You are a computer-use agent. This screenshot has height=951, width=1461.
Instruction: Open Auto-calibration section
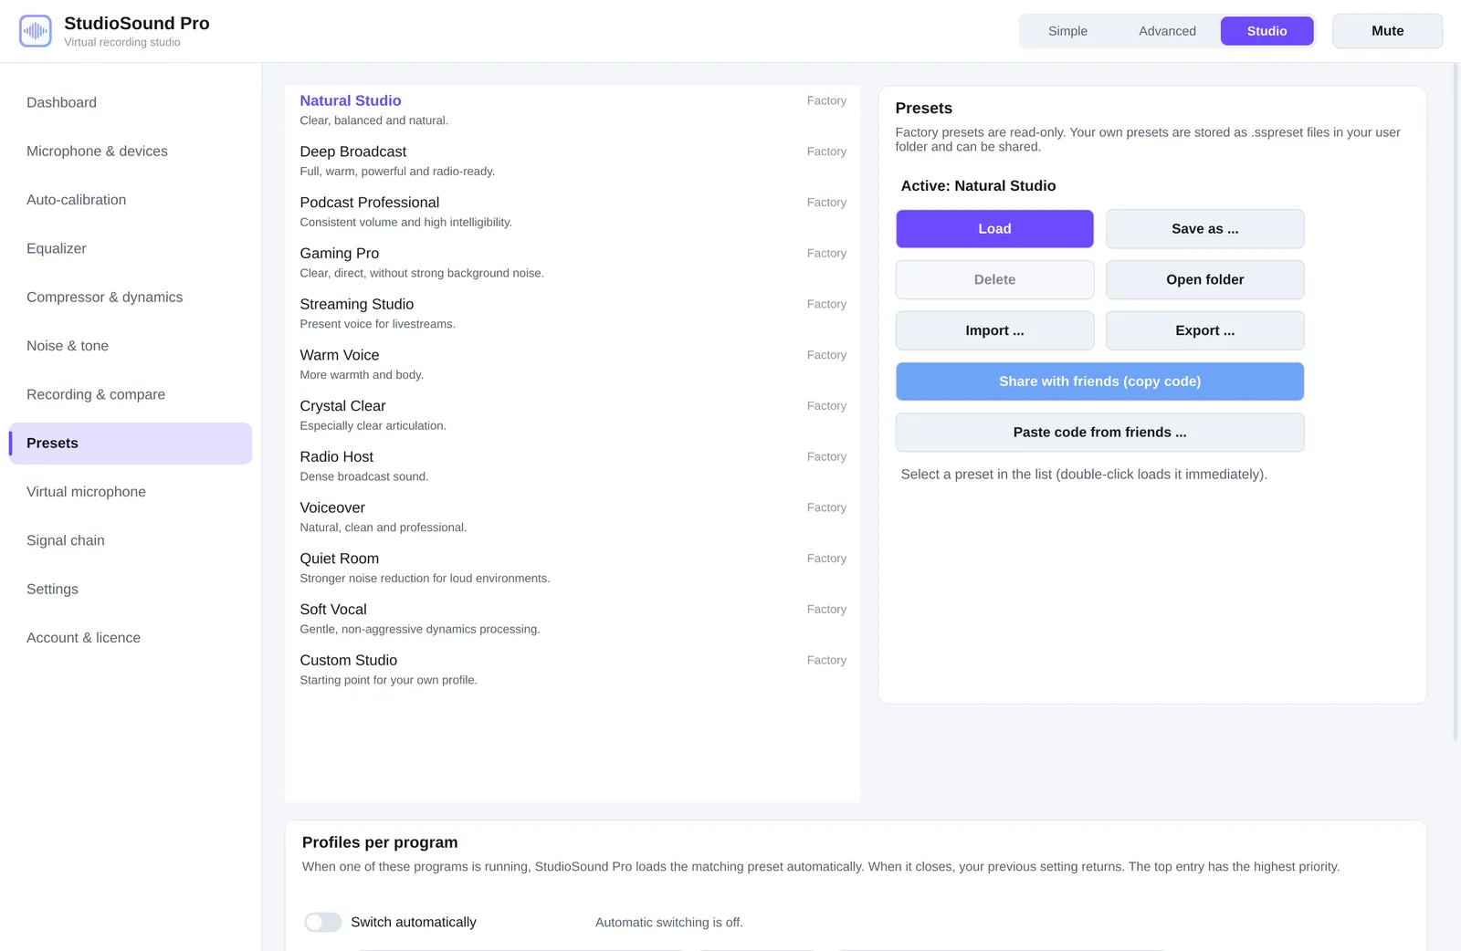tap(131, 200)
